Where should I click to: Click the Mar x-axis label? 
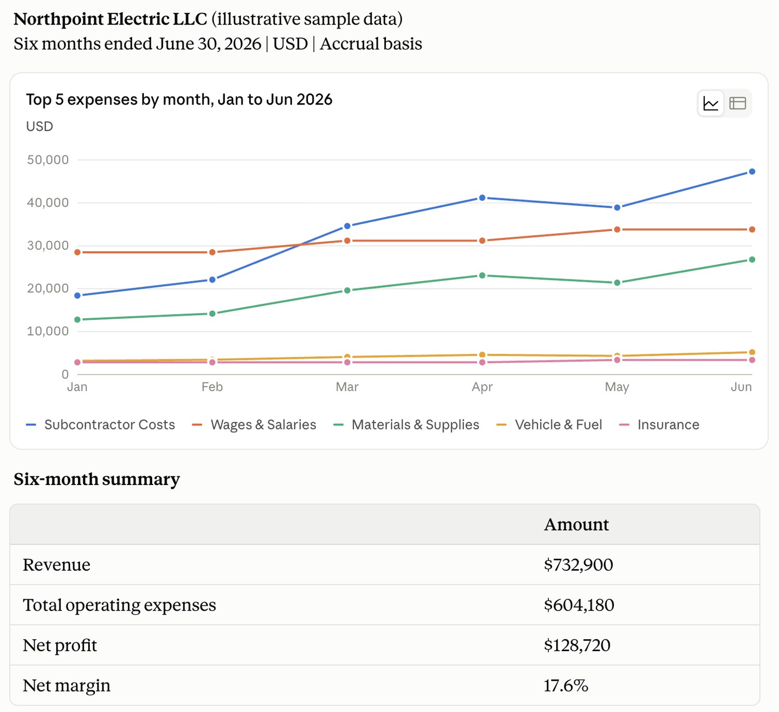click(347, 387)
